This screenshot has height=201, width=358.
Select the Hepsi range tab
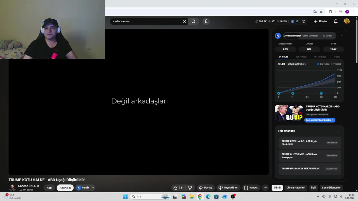(x=337, y=57)
